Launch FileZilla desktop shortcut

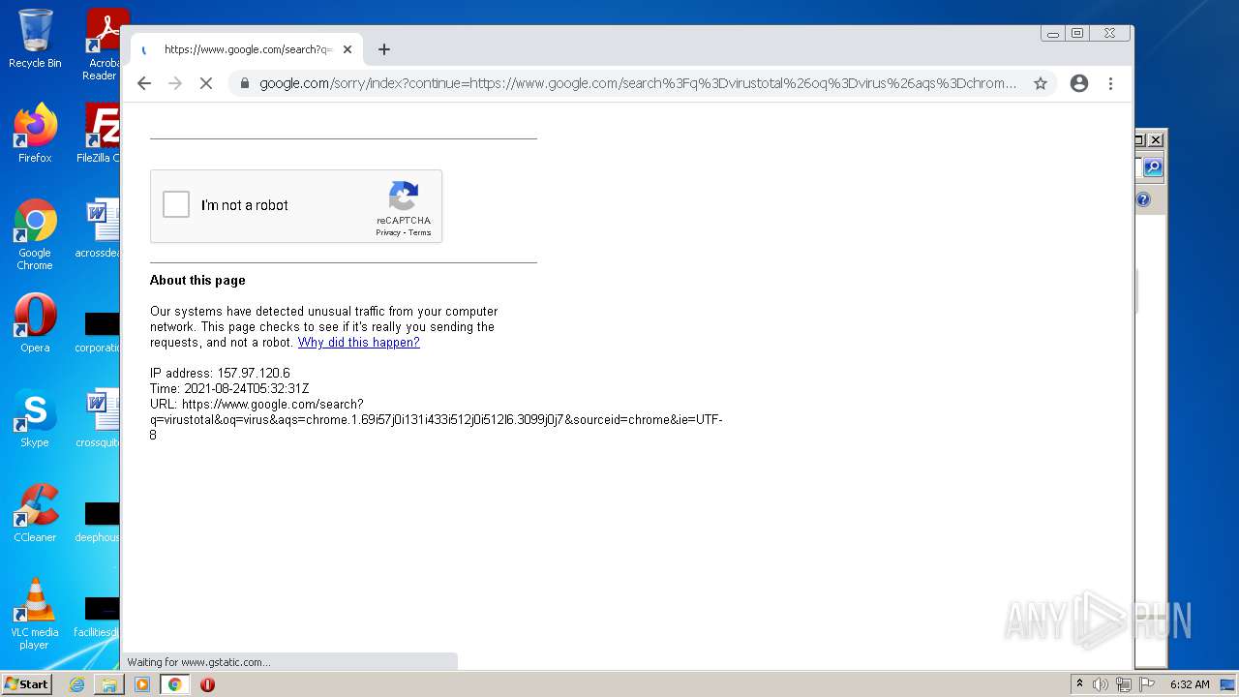101,134
